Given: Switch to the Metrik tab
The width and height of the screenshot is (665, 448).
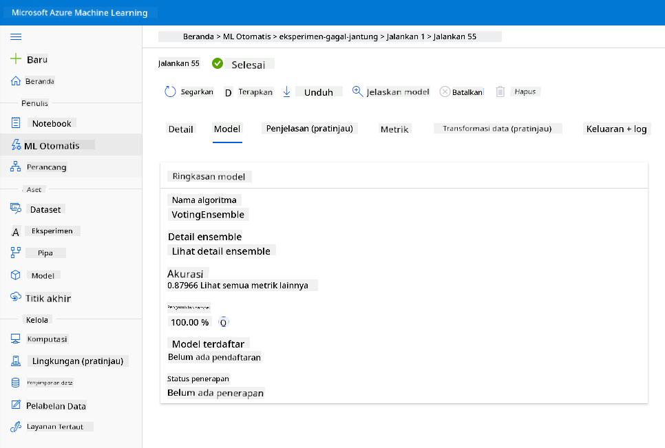Looking at the screenshot, I should pos(394,129).
